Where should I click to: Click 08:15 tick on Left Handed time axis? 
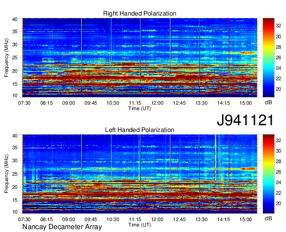[x=47, y=219]
